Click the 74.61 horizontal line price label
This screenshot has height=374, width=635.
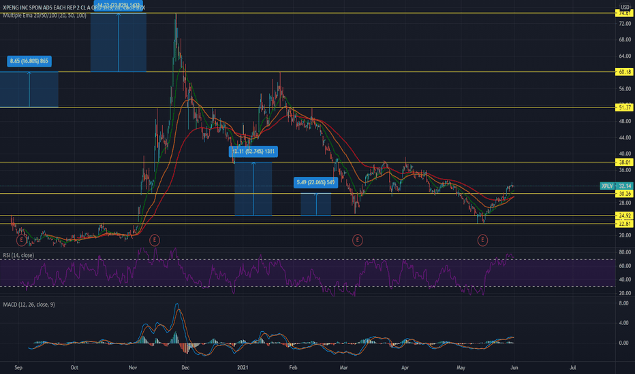624,14
